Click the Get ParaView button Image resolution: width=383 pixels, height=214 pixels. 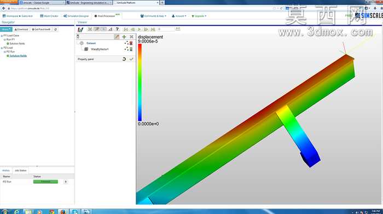(41, 29)
